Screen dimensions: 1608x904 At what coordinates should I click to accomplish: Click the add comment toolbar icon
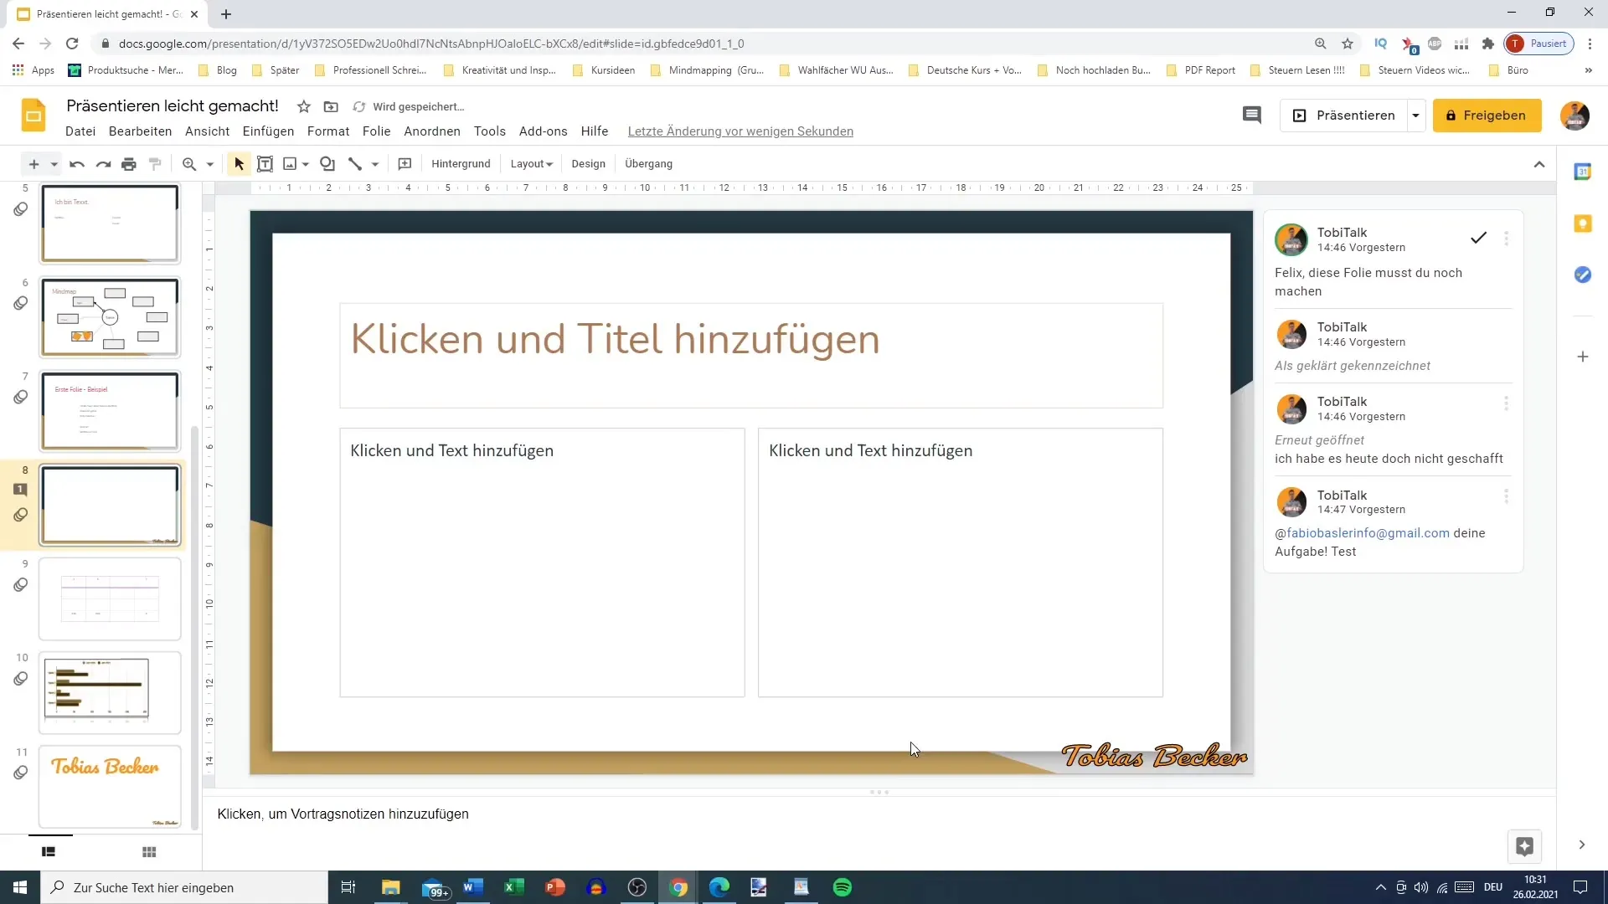pos(405,164)
